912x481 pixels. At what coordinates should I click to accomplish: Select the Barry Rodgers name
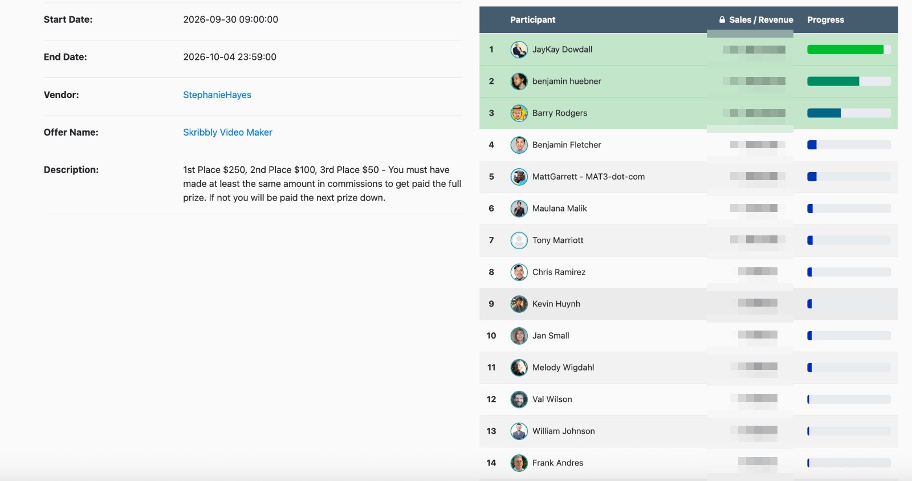(x=560, y=113)
